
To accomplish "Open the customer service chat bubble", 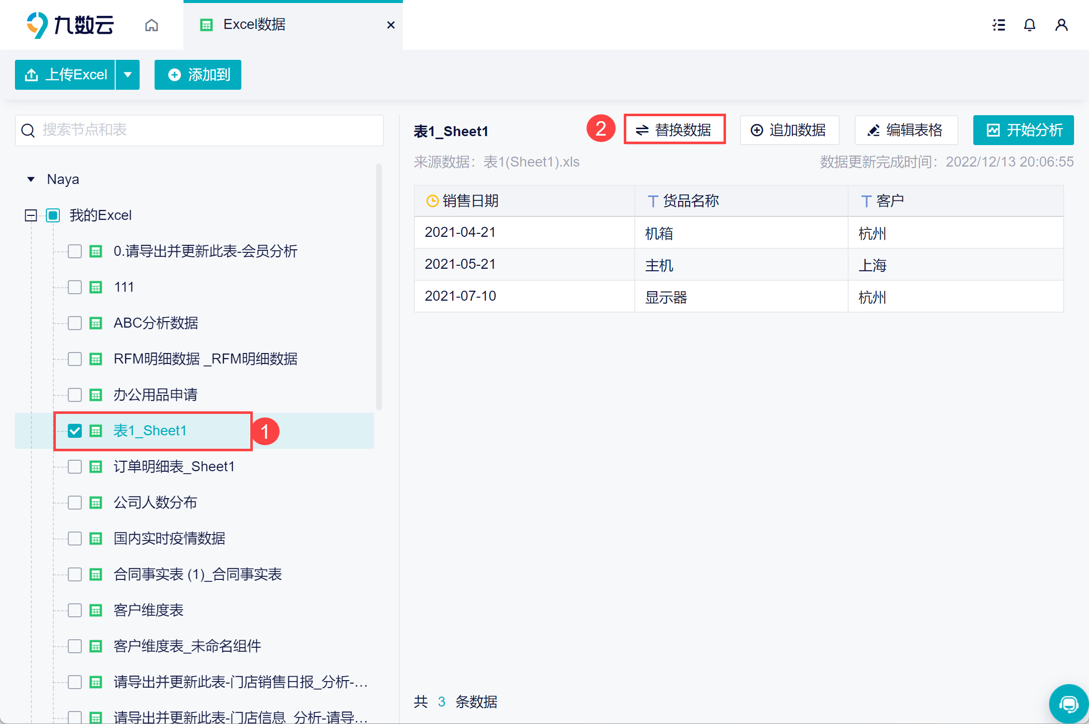I will [x=1068, y=704].
